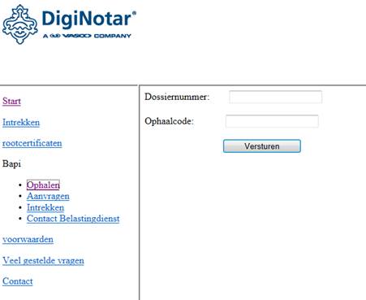Open the Intrekken item under Bapi
The width and height of the screenshot is (366, 300).
point(45,207)
